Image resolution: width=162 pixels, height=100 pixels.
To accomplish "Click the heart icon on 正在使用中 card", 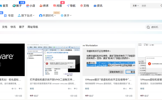I will coord(130,89).
